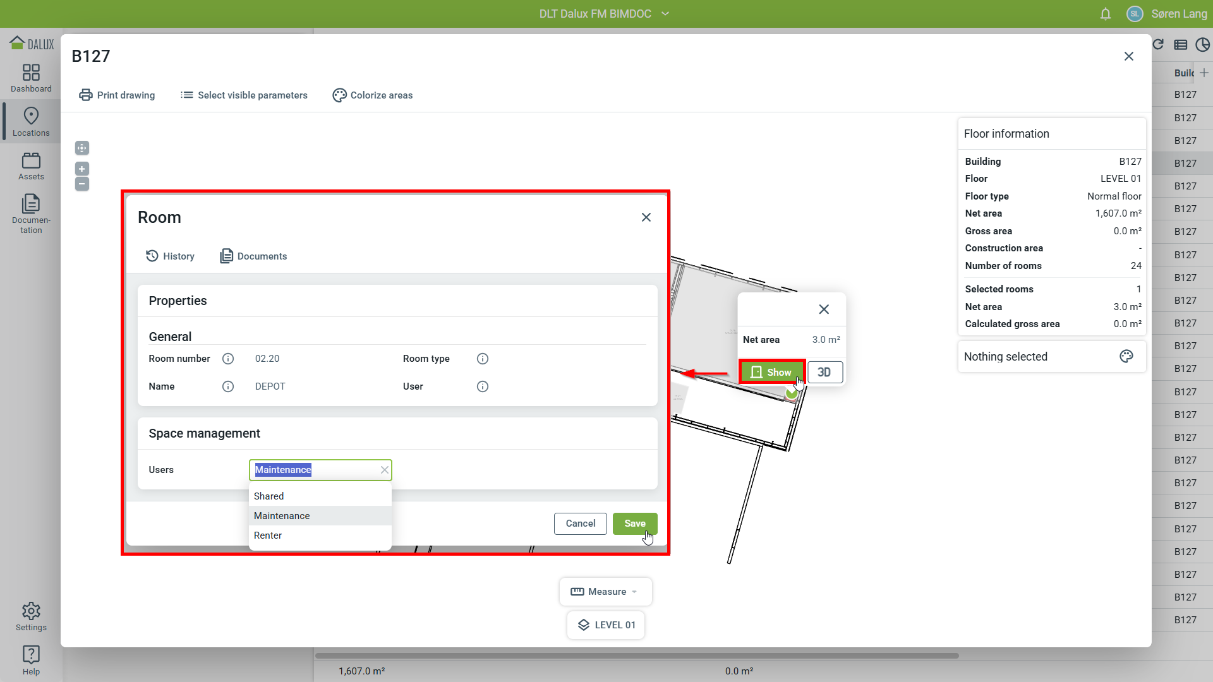Click palette icon beside Nothing selected
This screenshot has height=682, width=1213.
pos(1126,357)
